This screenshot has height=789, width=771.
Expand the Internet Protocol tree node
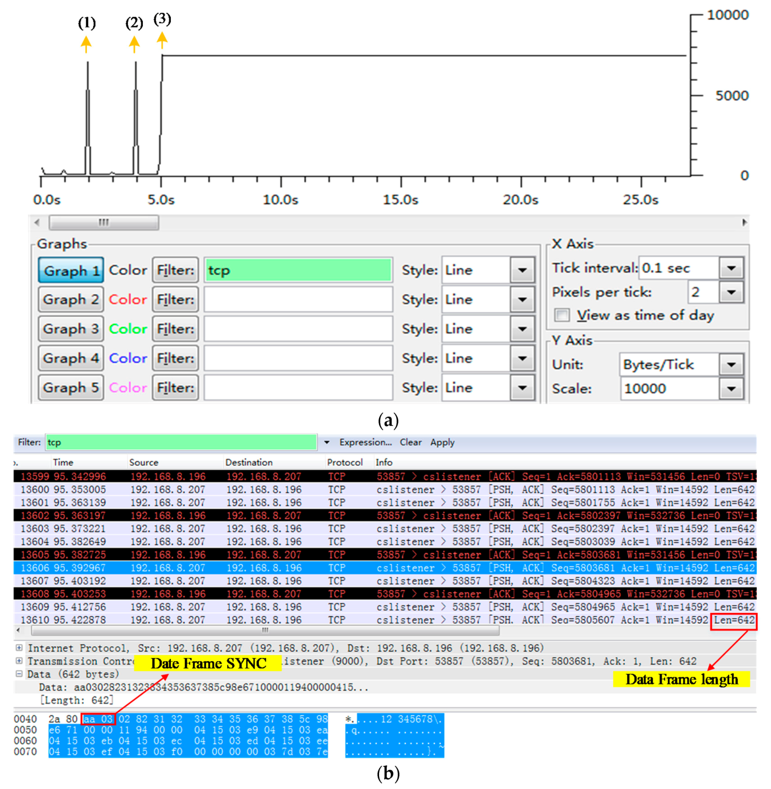tap(19, 648)
